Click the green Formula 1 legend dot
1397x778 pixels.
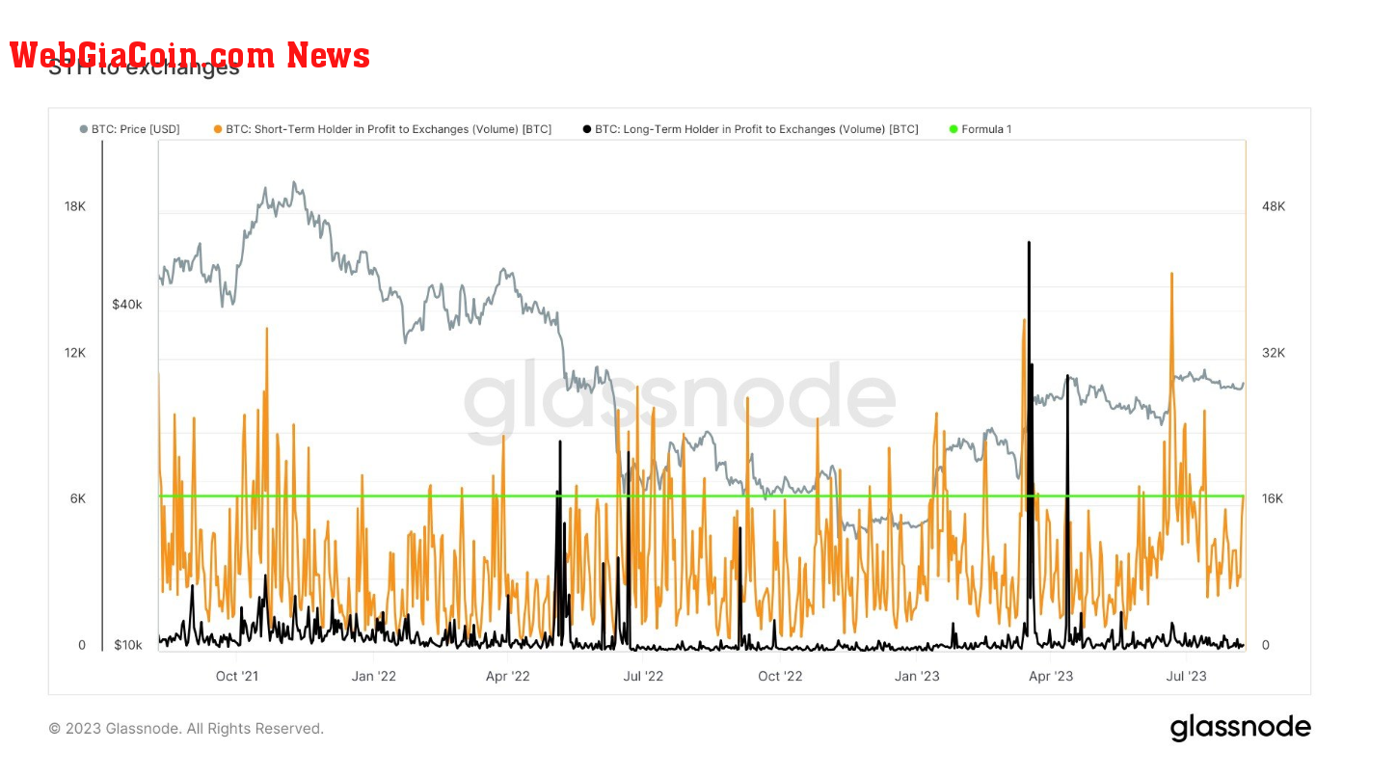954,129
